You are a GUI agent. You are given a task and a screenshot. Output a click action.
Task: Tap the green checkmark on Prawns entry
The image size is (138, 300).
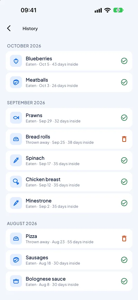(124, 118)
